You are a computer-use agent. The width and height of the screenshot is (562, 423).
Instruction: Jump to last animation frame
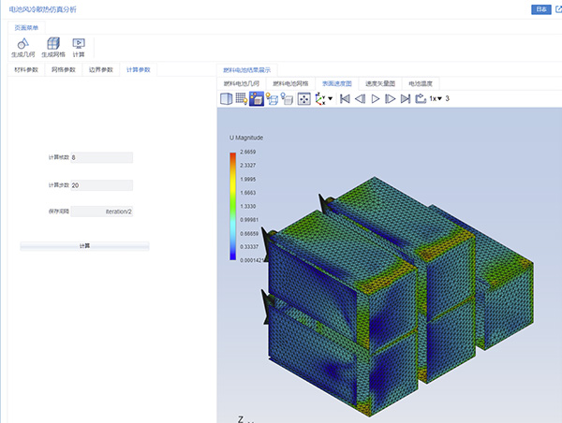[x=405, y=98]
